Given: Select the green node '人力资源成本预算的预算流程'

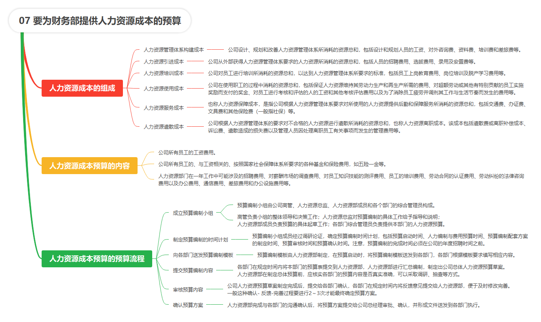Looking at the screenshot, I should pyautogui.click(x=97, y=258).
